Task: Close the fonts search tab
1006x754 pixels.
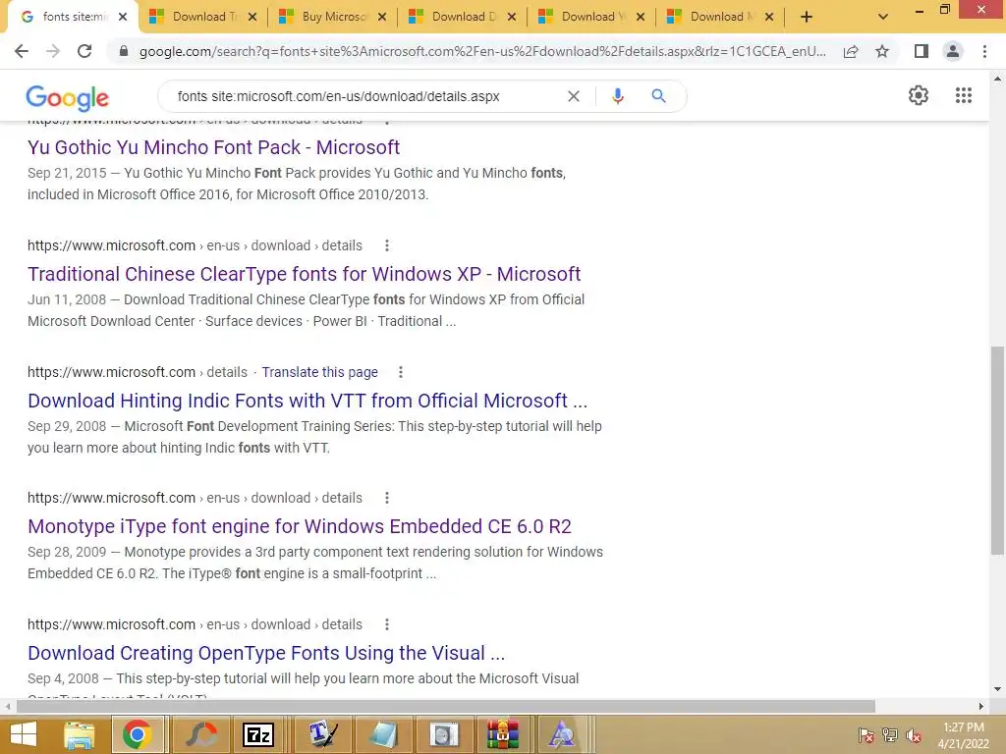Action: coord(123,17)
